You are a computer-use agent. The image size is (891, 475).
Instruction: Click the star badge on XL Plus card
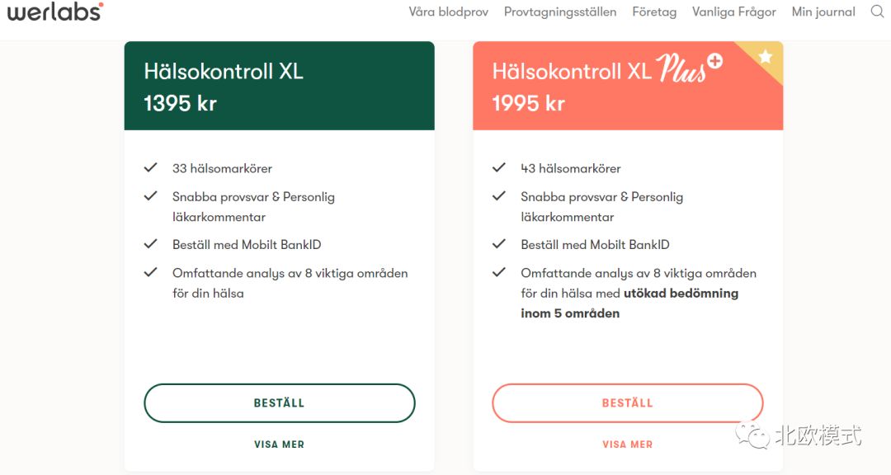766,57
